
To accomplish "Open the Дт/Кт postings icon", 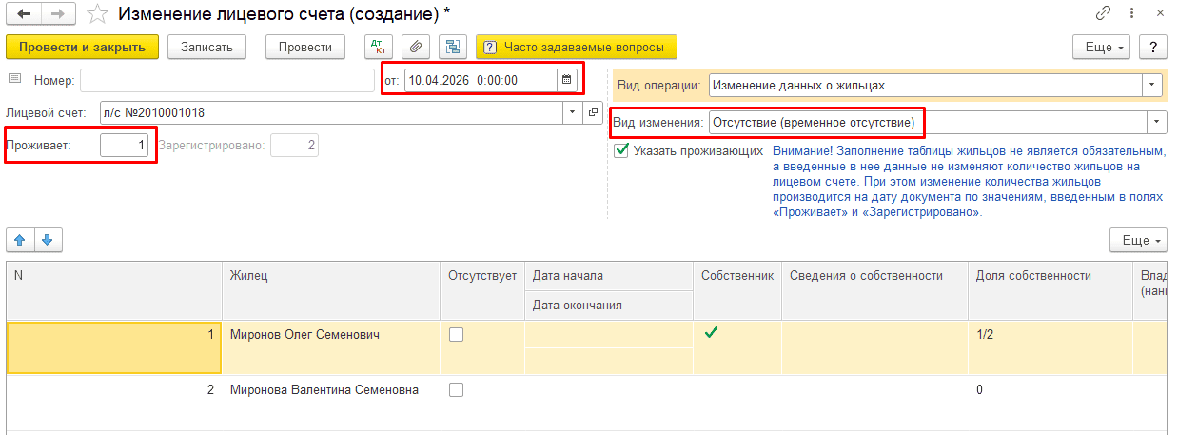I will (378, 47).
